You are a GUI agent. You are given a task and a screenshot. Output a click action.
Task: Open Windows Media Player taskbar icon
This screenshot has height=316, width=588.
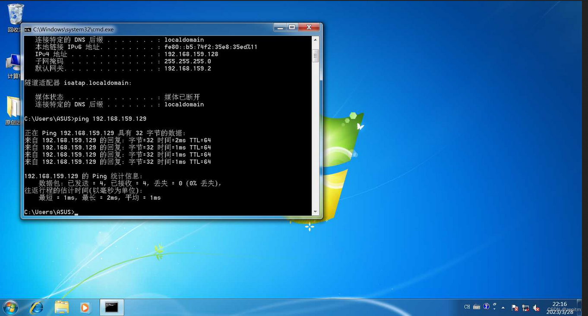tap(85, 307)
